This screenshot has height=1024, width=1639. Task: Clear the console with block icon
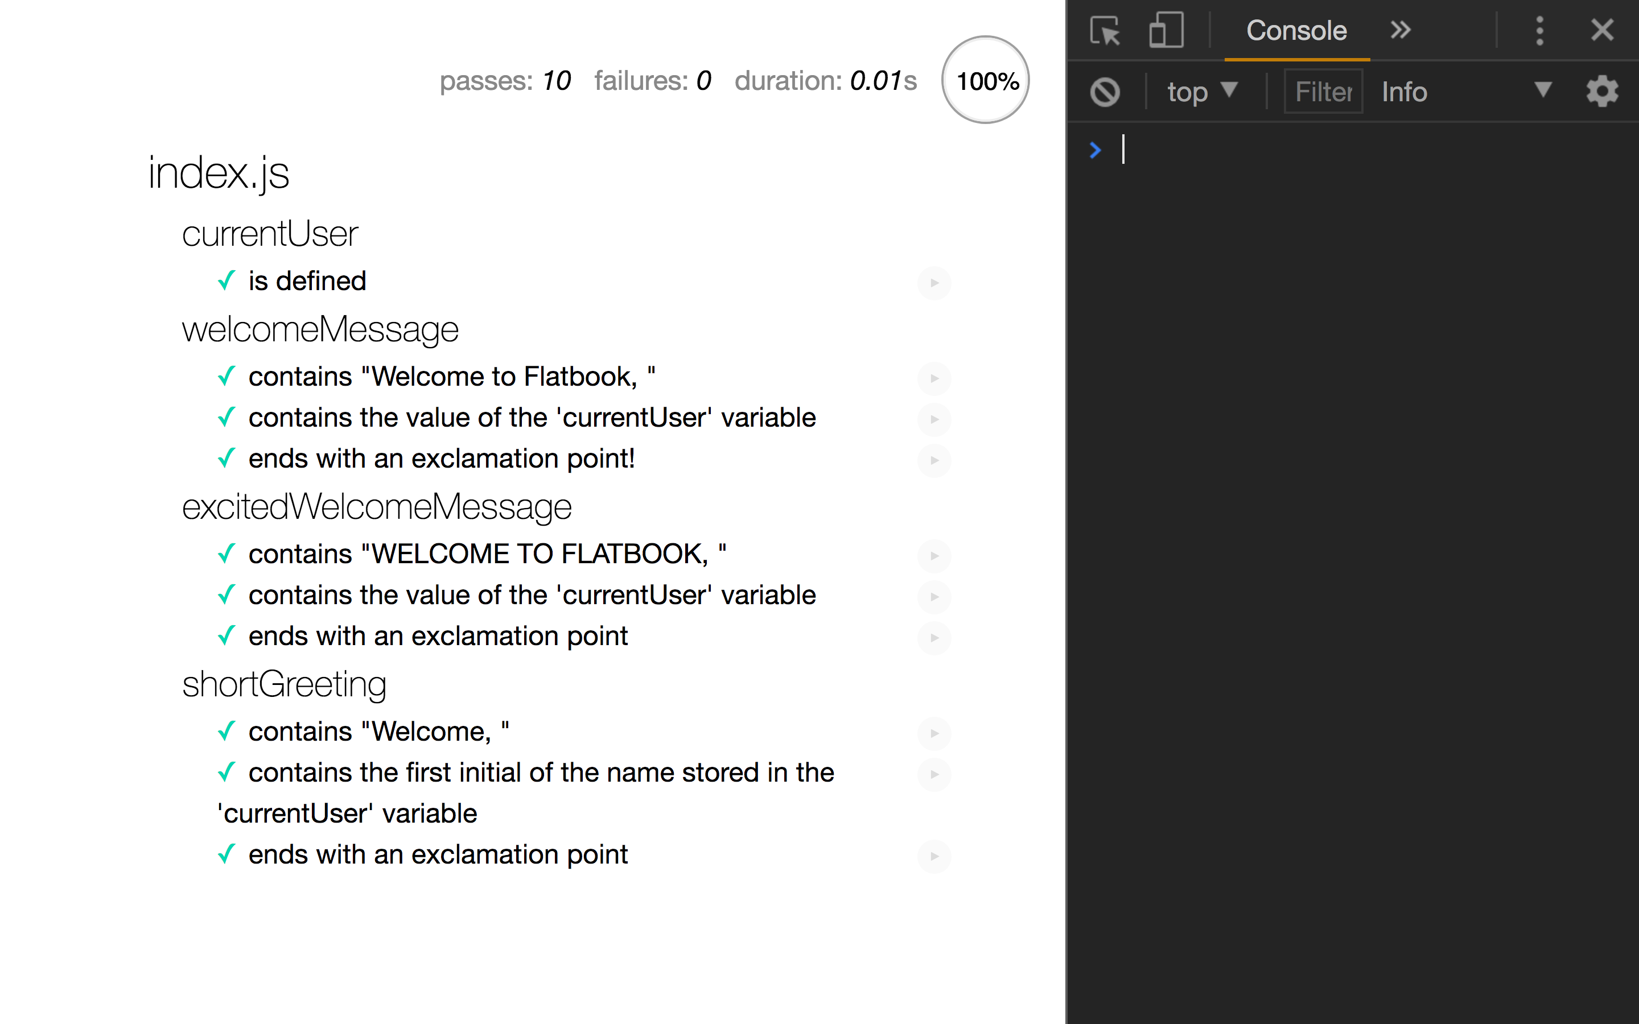(x=1105, y=92)
